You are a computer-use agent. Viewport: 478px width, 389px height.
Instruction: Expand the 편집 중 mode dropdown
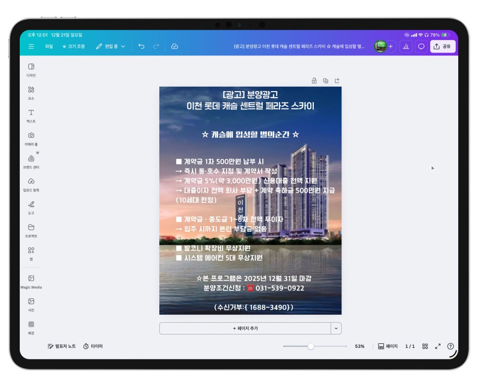point(110,47)
